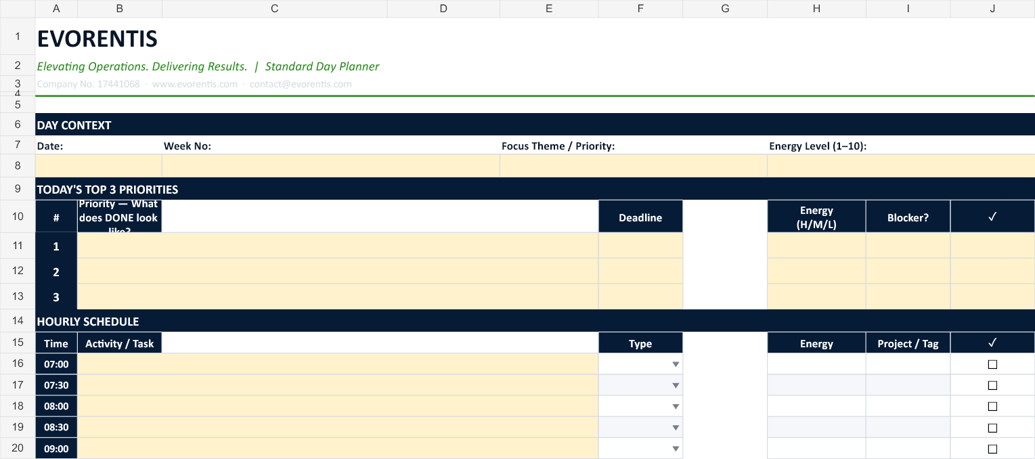Select column C header
This screenshot has width=1035, height=459.
click(274, 8)
